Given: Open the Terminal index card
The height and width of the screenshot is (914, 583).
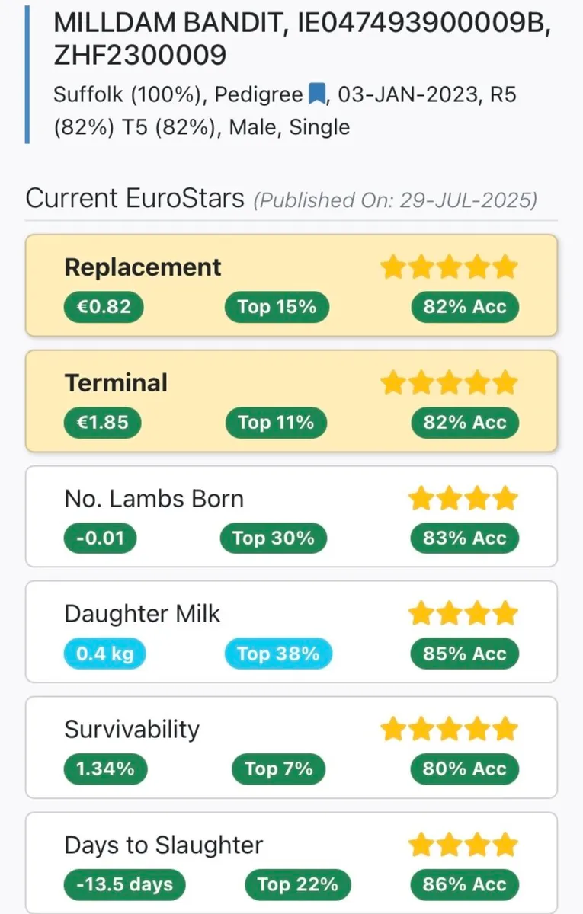Looking at the screenshot, I should (x=291, y=401).
